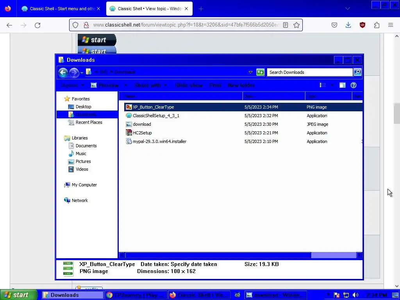400x300 pixels.
Task: Focus the Search Downloads field
Action: [x=310, y=72]
